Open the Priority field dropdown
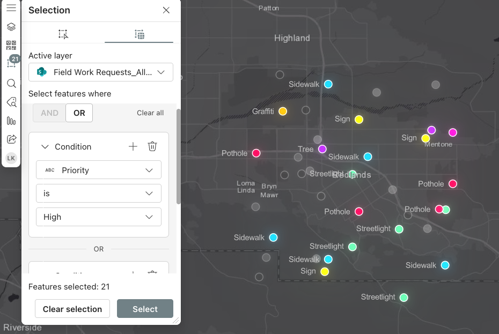This screenshot has height=334, width=499. pos(99,170)
